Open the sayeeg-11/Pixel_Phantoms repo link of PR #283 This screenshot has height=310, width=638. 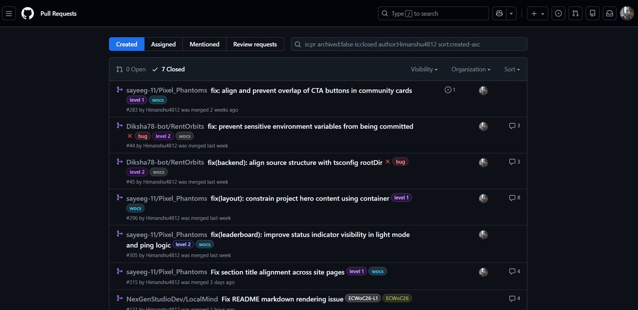tap(166, 90)
